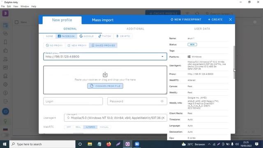Choose FACEBOOK as the main website

pos(66,36)
